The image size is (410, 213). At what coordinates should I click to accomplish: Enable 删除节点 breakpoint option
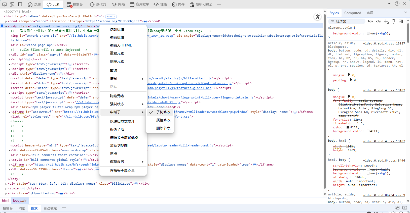click(160, 128)
